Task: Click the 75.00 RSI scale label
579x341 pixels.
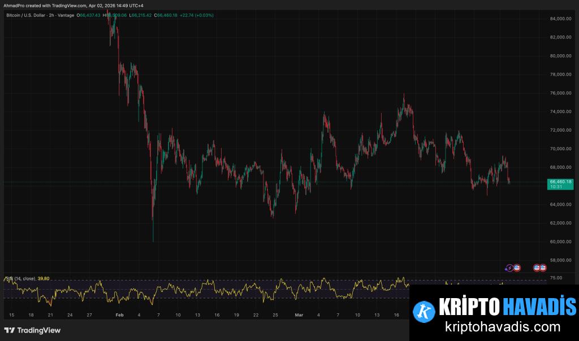Action: (555, 278)
